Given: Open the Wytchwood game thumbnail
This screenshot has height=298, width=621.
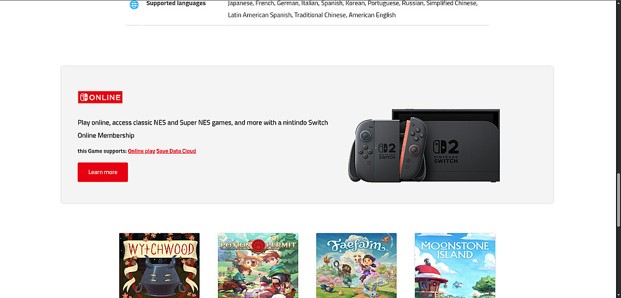Looking at the screenshot, I should tap(159, 265).
